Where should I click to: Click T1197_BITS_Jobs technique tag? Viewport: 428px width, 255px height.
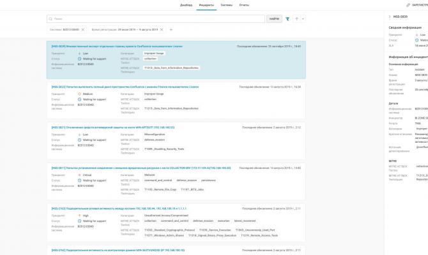[192, 189]
